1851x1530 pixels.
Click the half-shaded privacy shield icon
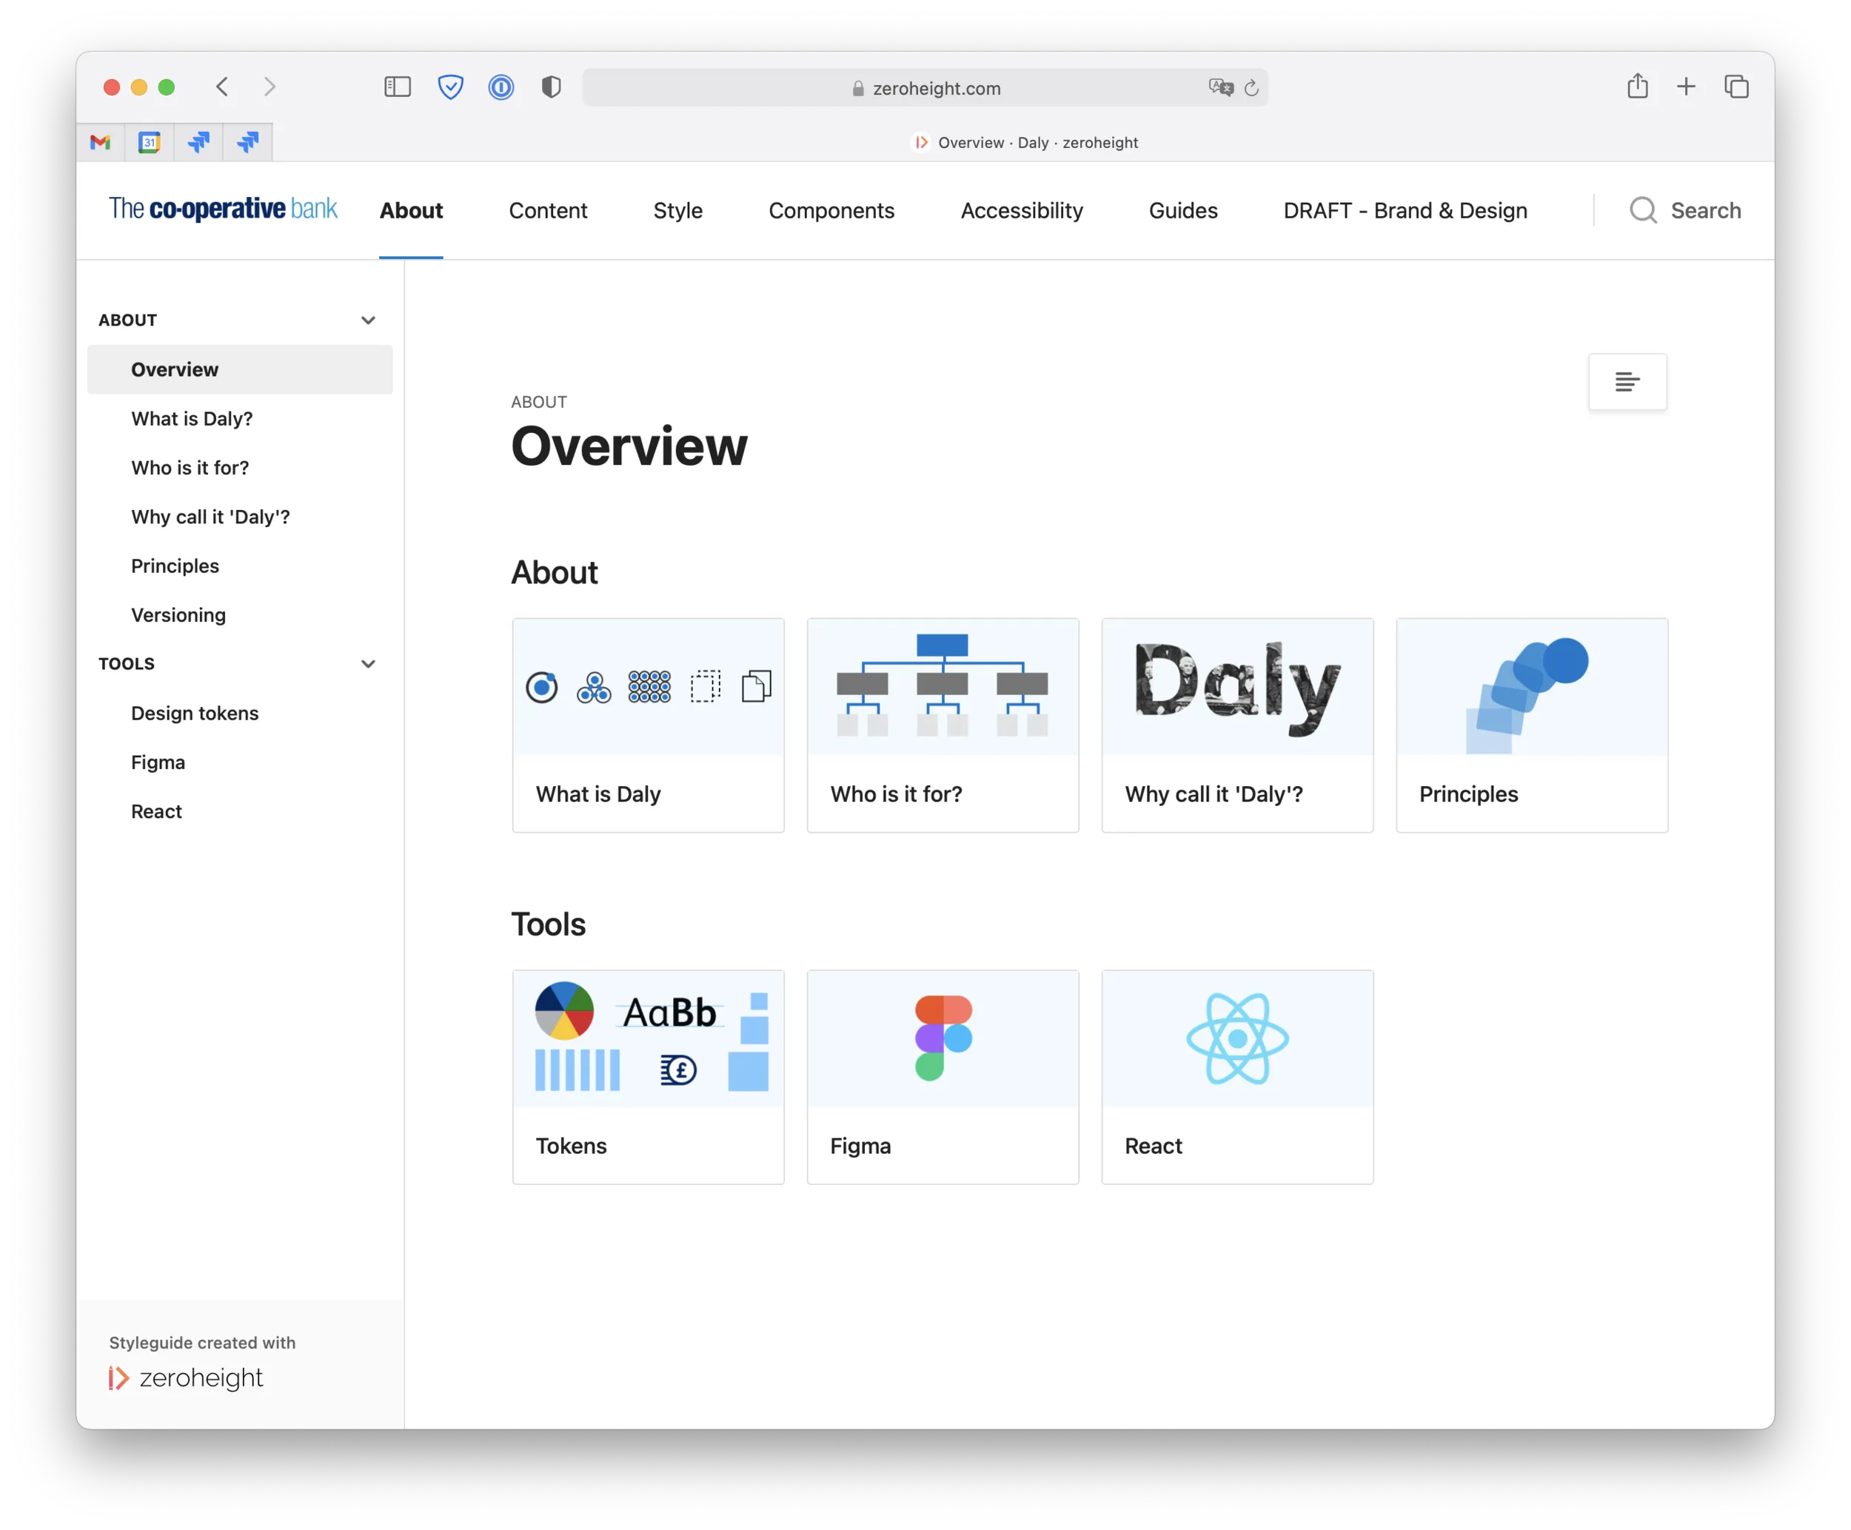pyautogui.click(x=551, y=87)
